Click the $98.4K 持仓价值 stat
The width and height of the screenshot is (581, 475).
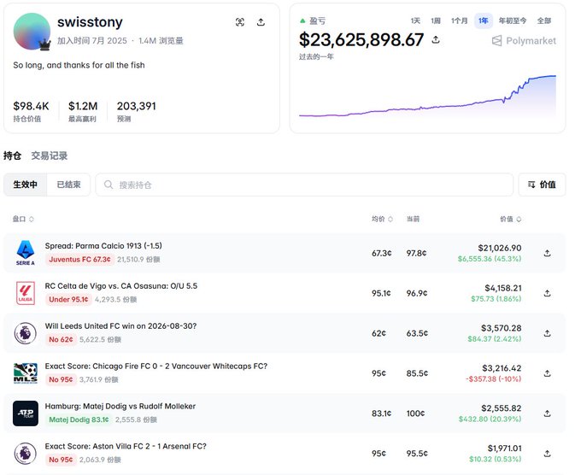[x=31, y=111]
